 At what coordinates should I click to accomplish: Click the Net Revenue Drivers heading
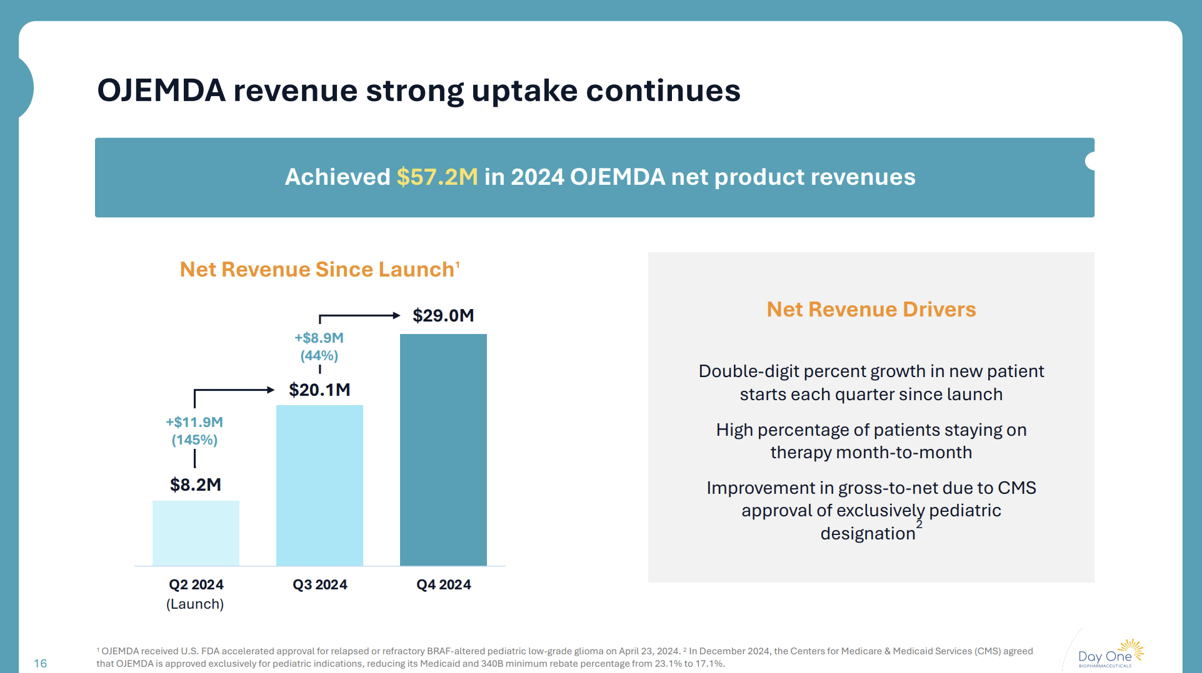871,309
